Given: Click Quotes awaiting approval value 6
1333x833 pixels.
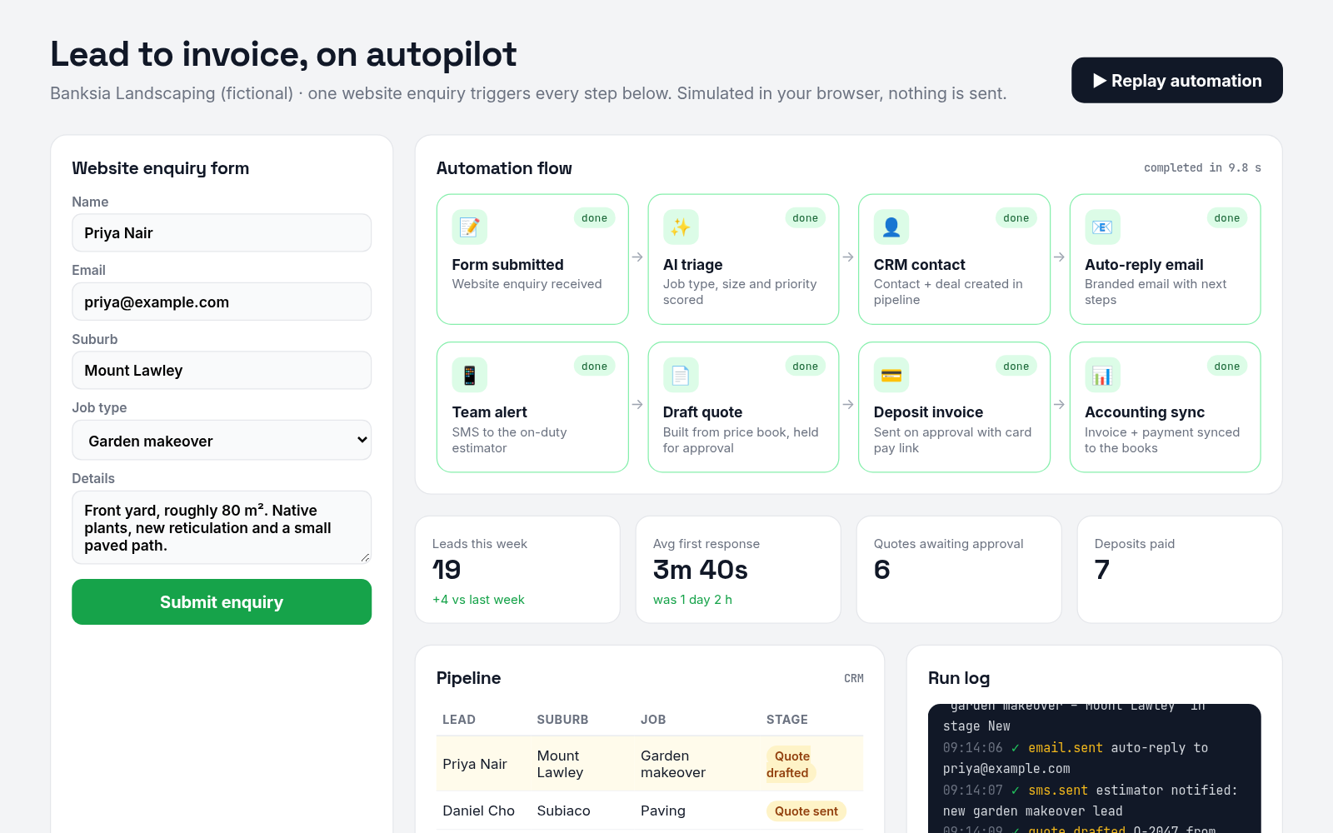Looking at the screenshot, I should tap(882, 570).
